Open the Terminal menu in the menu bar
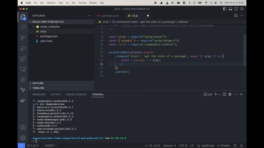264x148 pixels. (82, 3)
